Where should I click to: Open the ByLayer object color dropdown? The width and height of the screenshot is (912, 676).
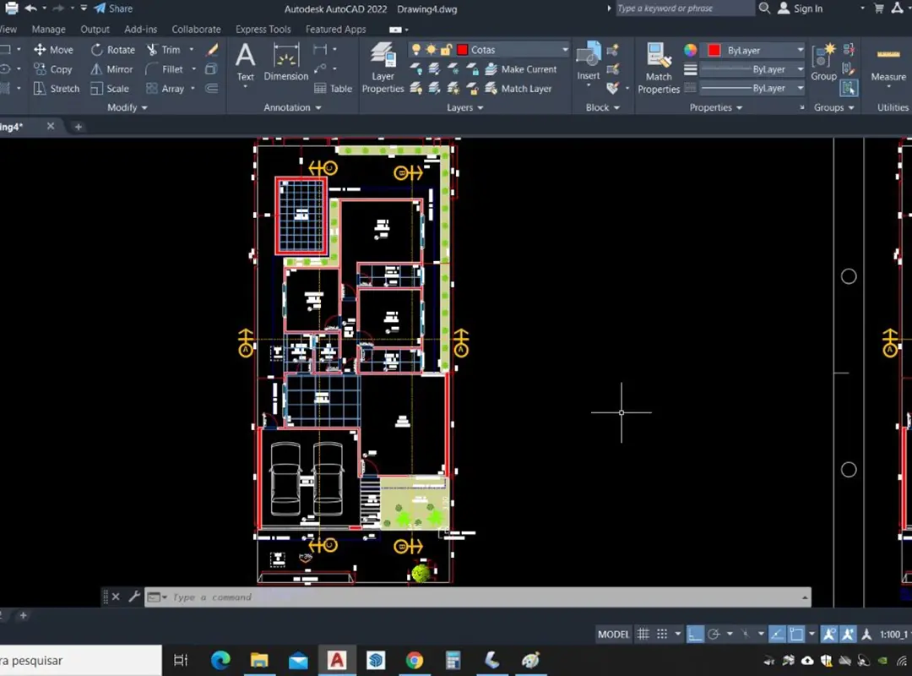[799, 51]
